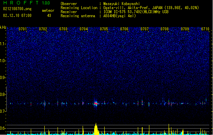Click the 0703 time marker
Viewport: 213px width, 135px height.
coord(63,29)
